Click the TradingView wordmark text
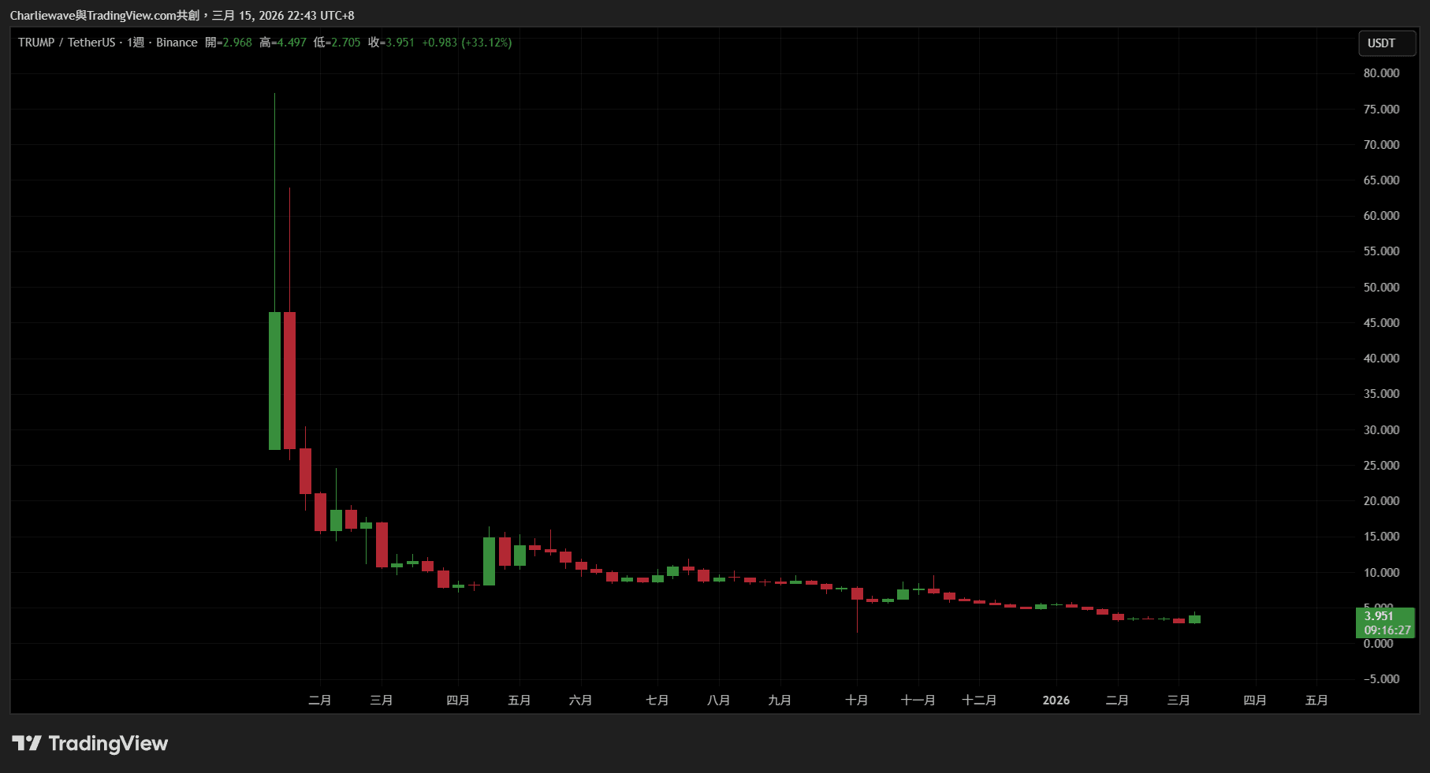This screenshot has width=1430, height=773. pos(108,743)
